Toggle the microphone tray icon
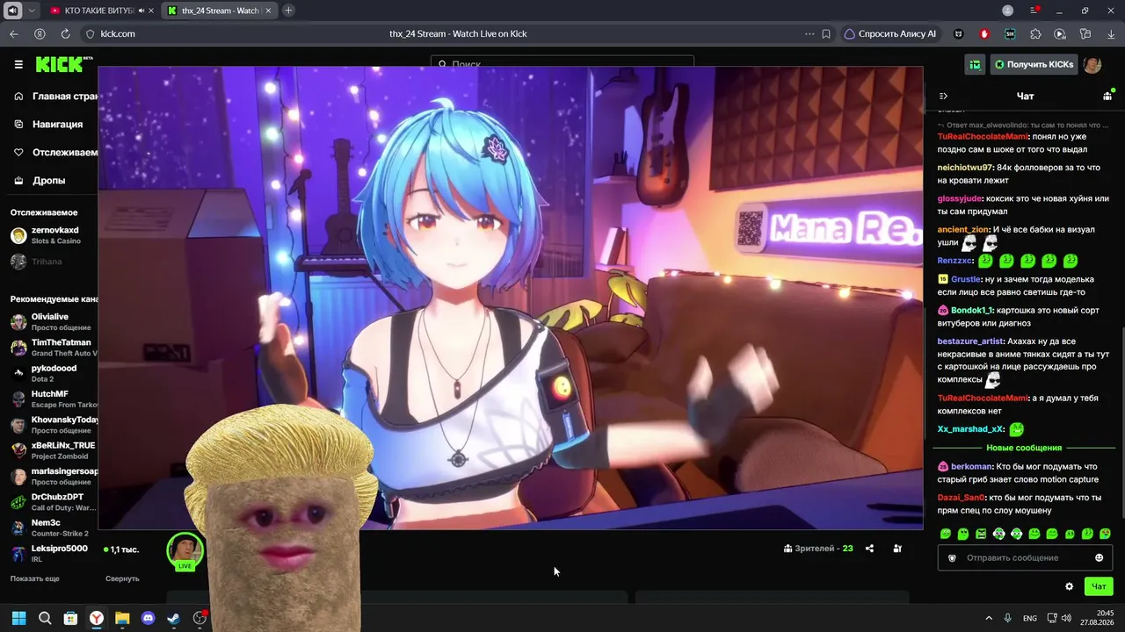1125x632 pixels. click(1008, 619)
